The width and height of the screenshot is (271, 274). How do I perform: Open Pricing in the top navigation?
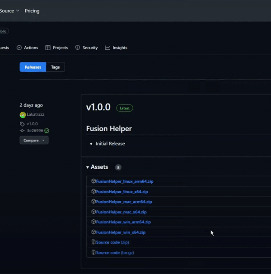(32, 11)
